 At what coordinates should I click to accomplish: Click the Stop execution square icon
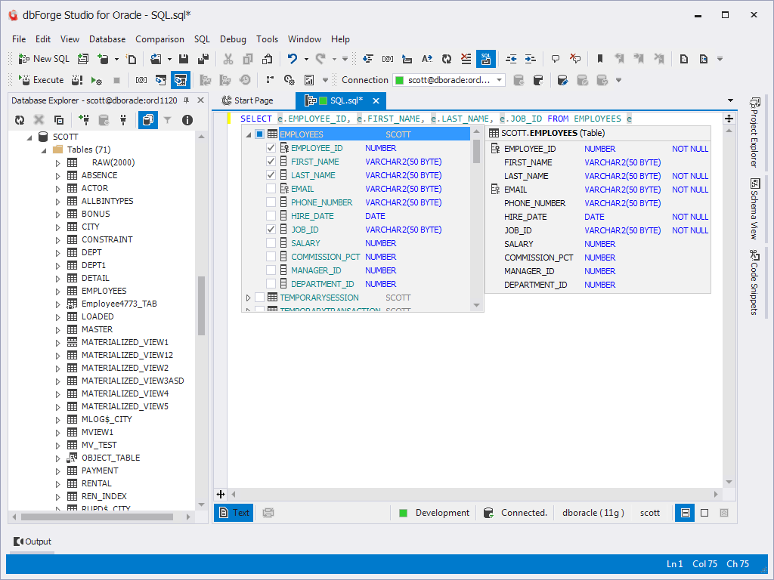(117, 80)
